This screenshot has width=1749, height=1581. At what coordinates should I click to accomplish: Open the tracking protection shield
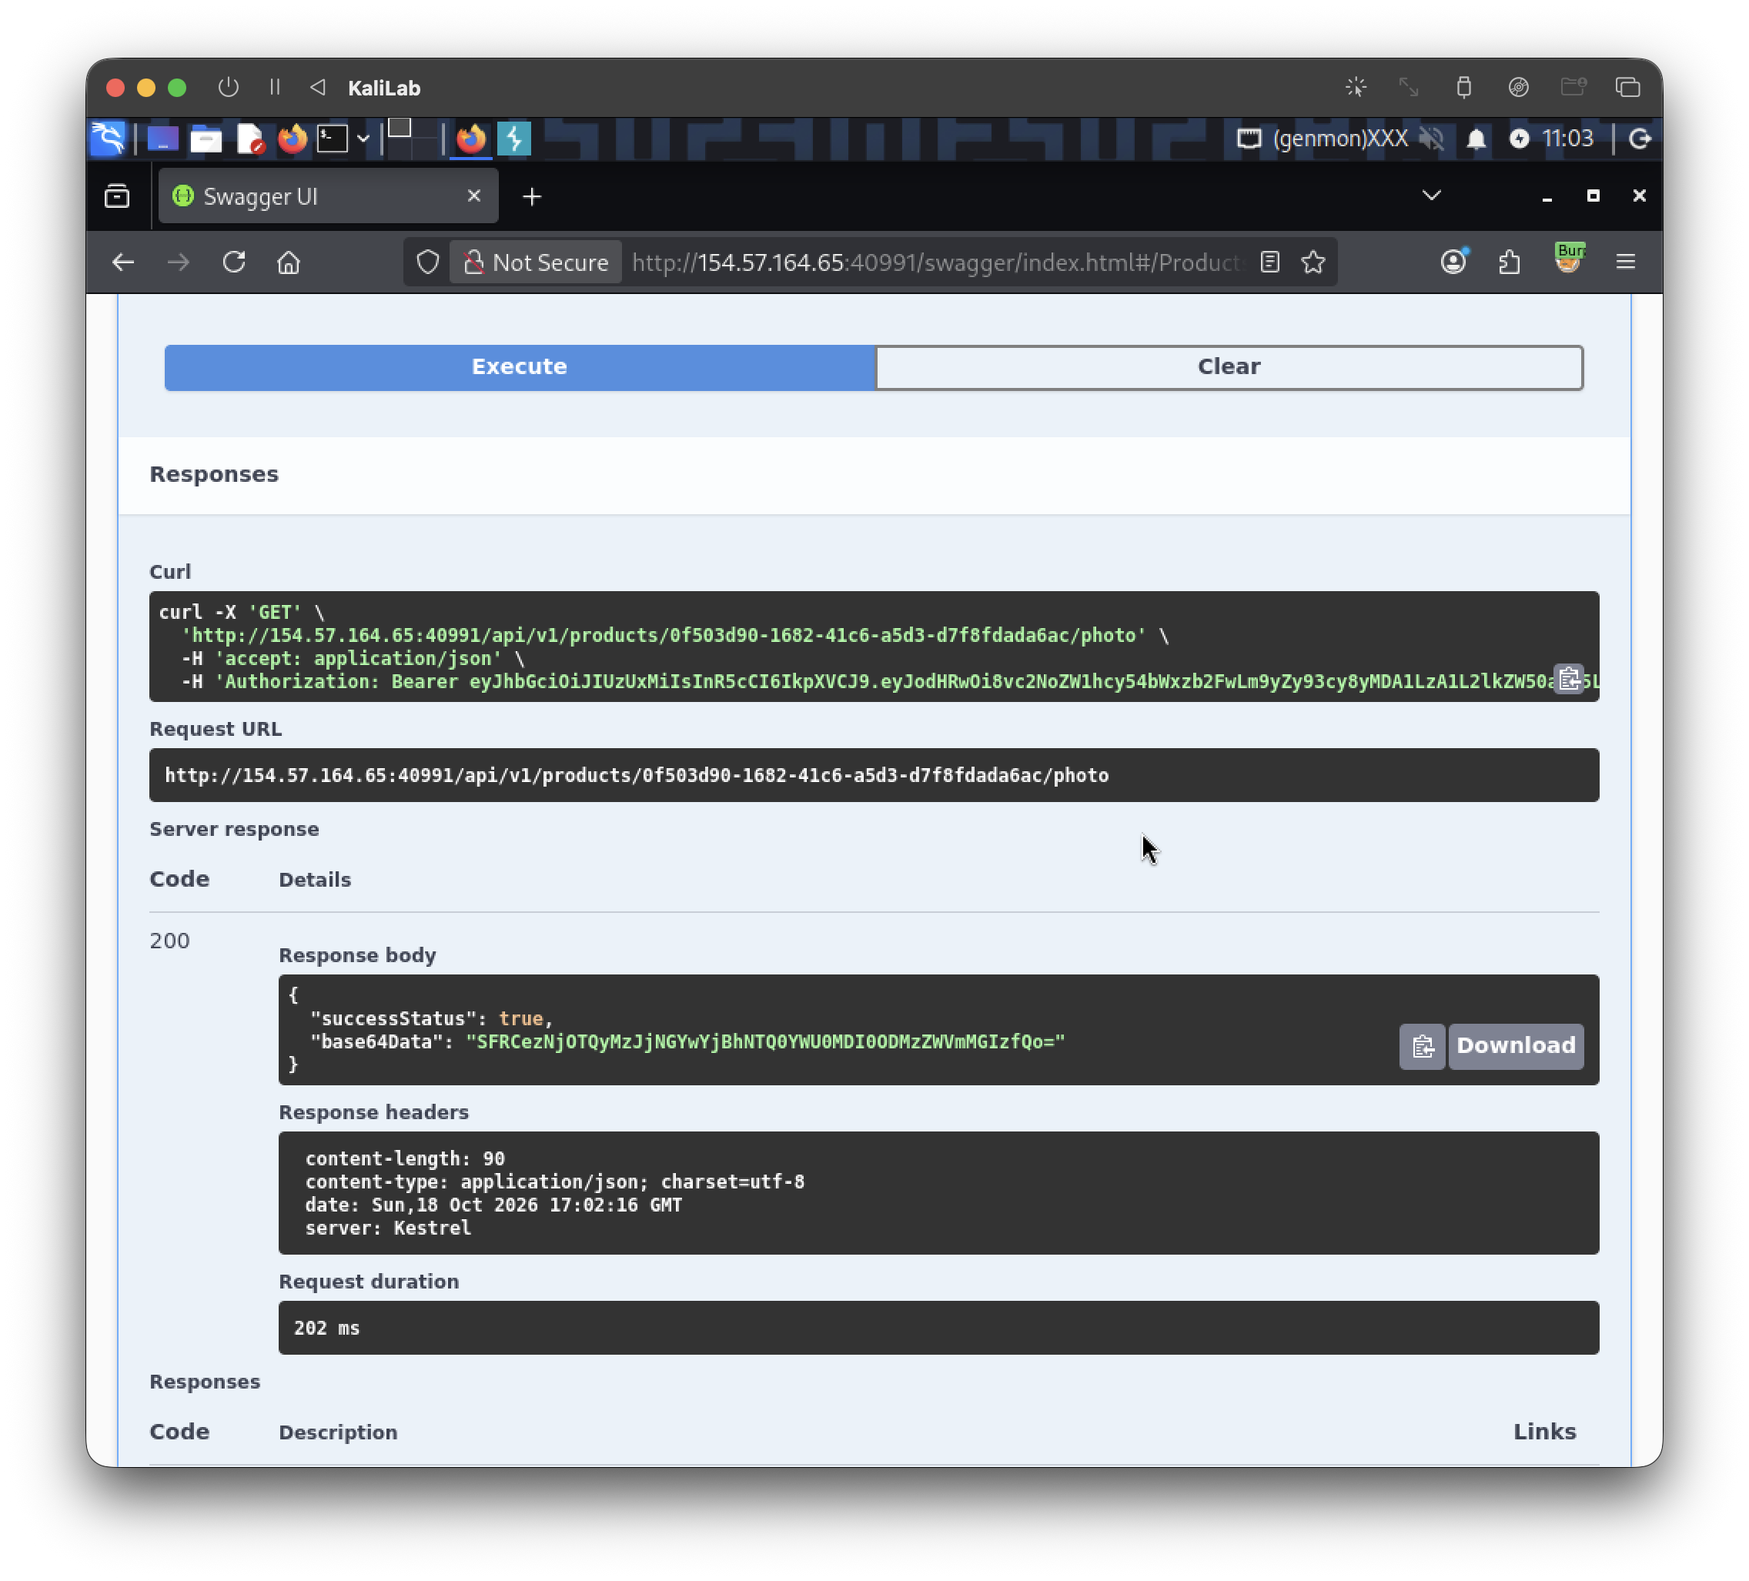click(x=428, y=262)
